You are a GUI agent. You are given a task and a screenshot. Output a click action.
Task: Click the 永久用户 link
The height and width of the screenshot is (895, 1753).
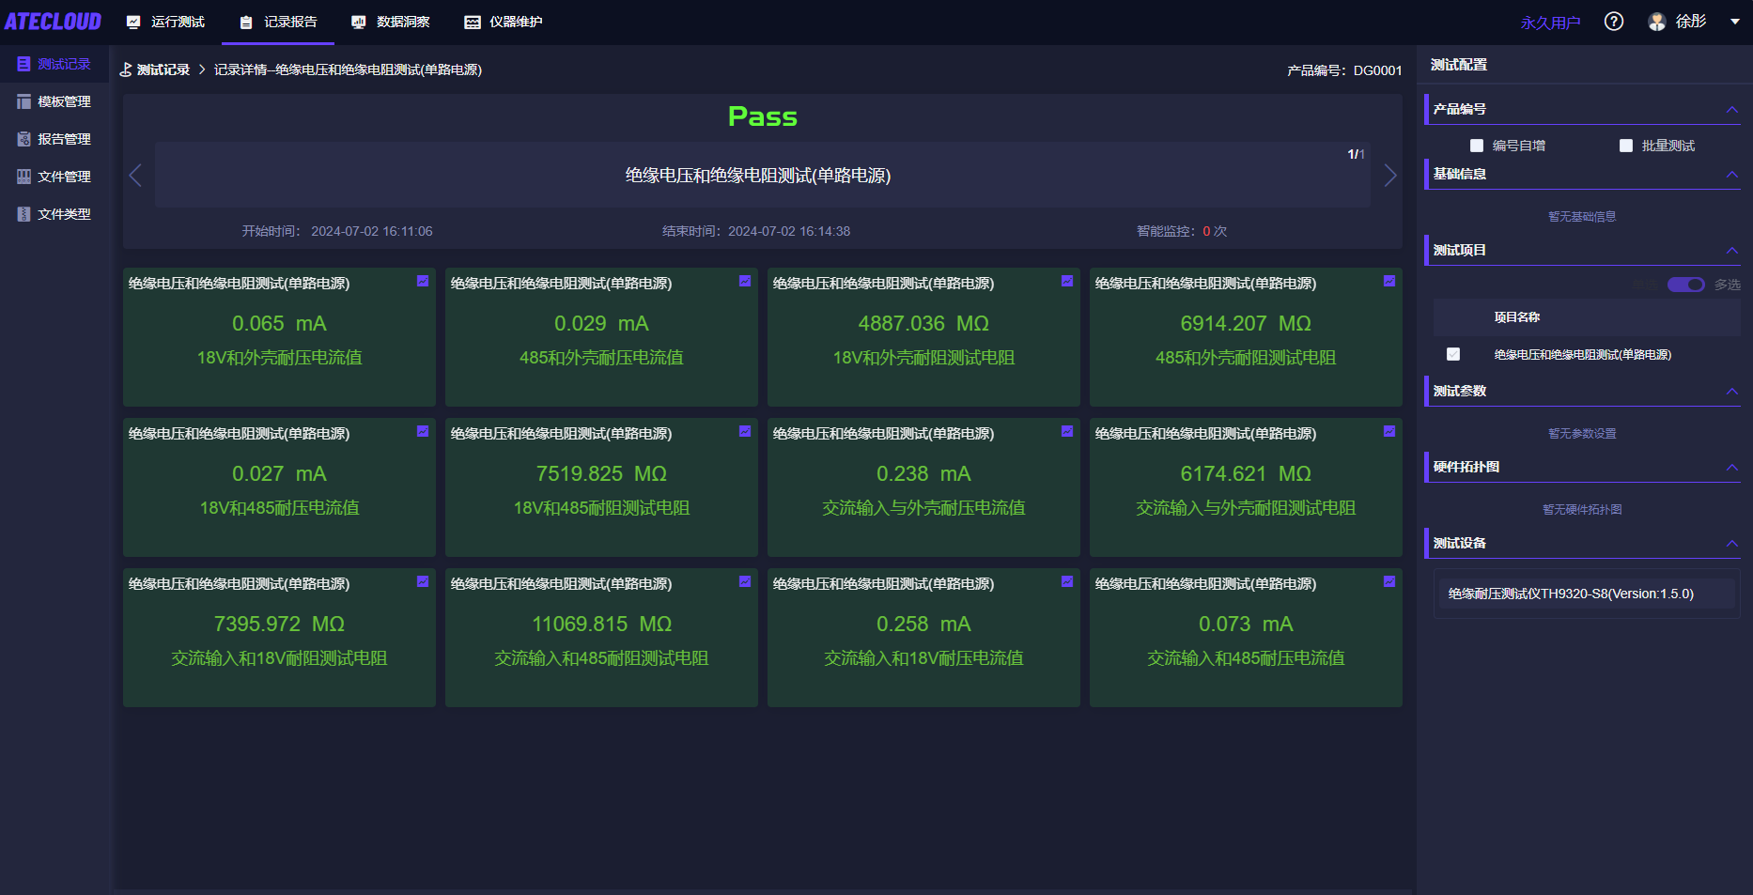point(1550,23)
